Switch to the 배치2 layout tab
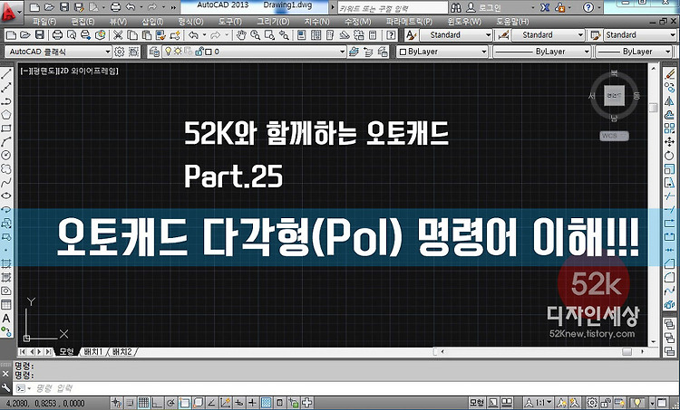This screenshot has height=410, width=680. tap(121, 351)
